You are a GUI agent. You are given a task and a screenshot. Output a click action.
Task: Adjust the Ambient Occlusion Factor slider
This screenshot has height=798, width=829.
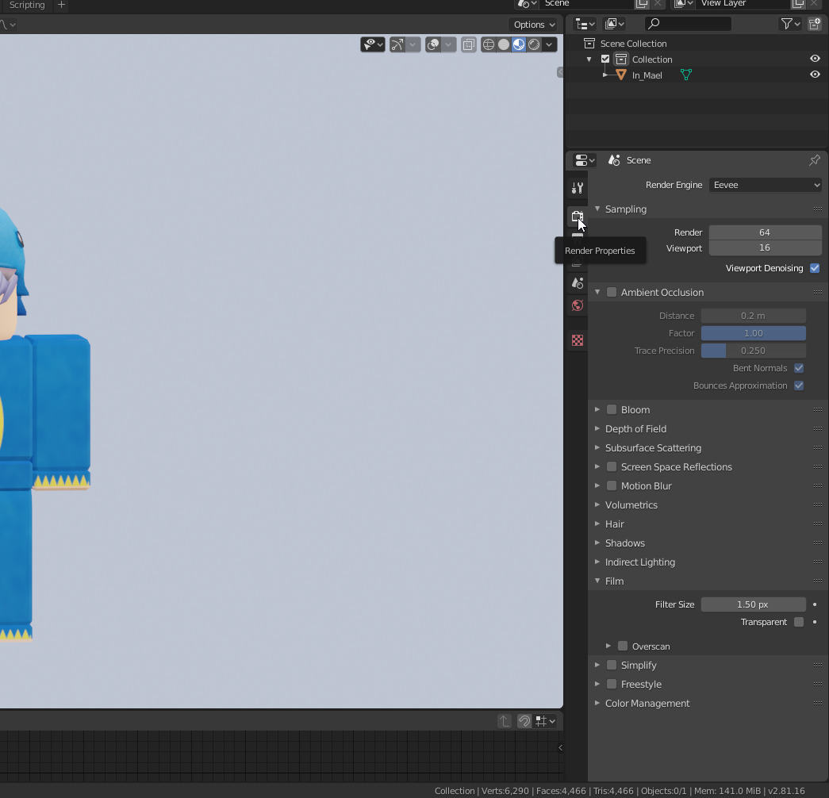click(754, 333)
